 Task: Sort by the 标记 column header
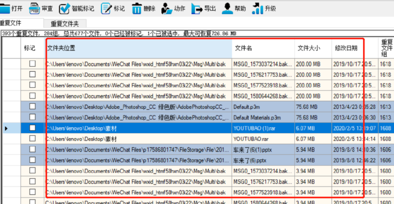click(x=33, y=48)
